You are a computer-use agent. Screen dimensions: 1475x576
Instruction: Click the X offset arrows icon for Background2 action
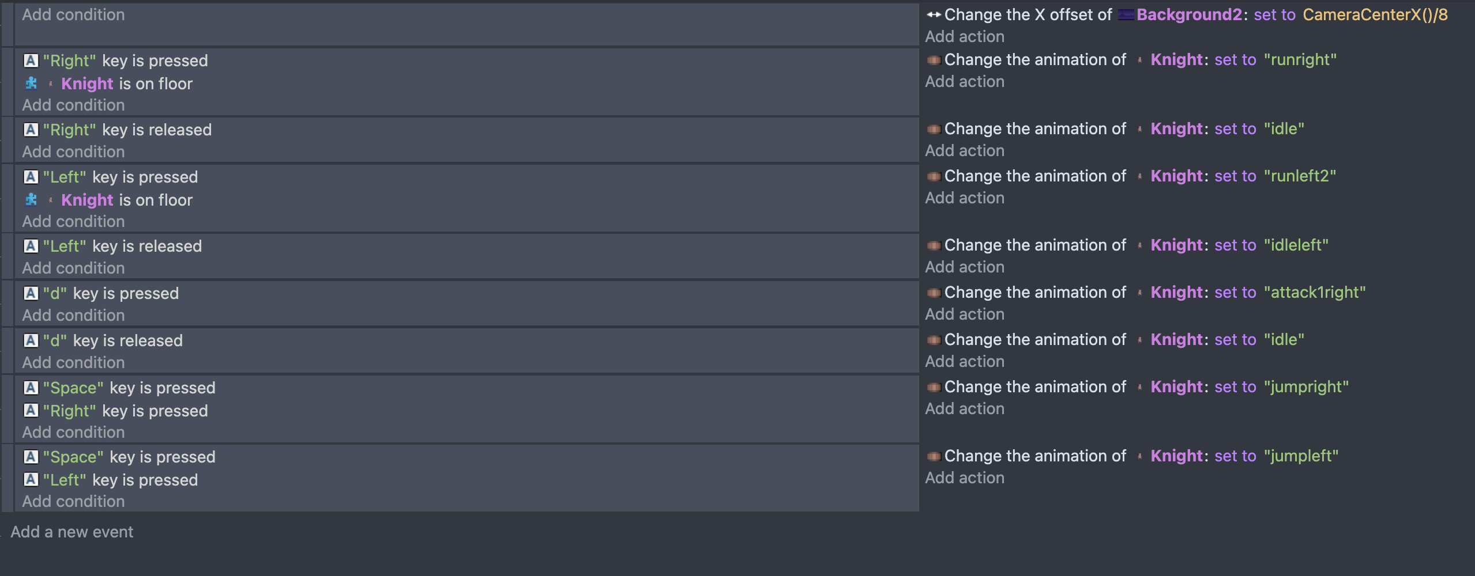pyautogui.click(x=934, y=14)
